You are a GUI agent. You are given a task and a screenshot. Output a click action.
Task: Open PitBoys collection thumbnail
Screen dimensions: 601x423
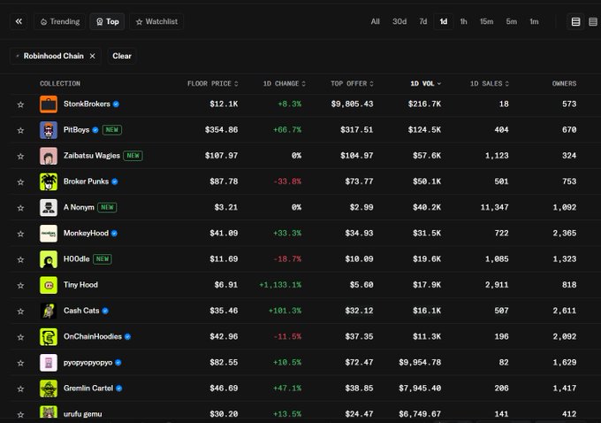coord(49,130)
